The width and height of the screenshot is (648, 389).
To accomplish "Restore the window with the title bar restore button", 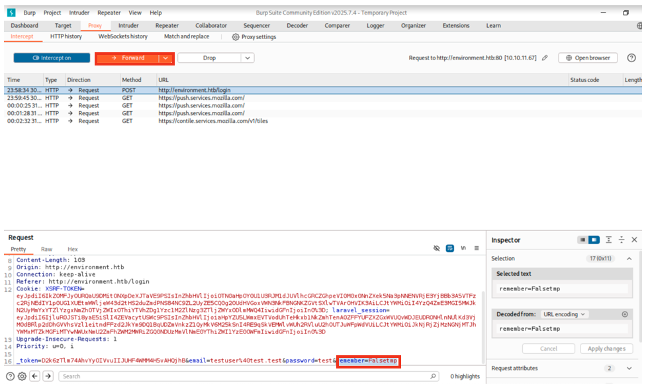I will (x=625, y=13).
